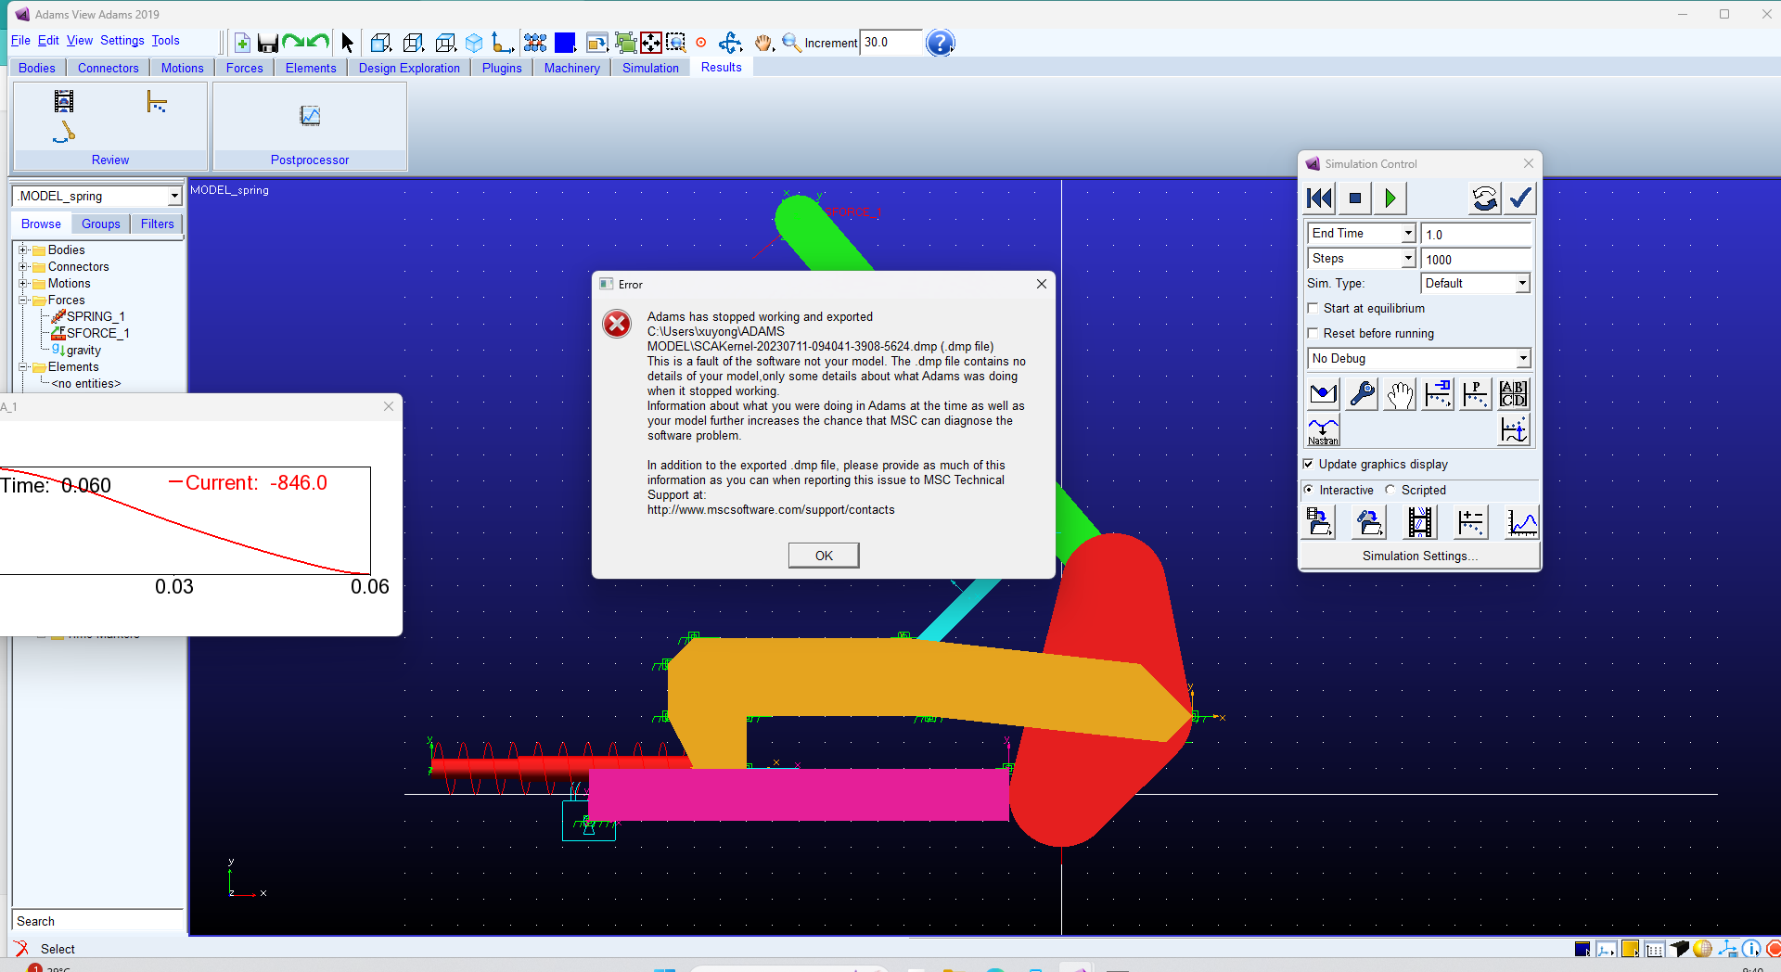The image size is (1781, 972).
Task: Enable Start at equilibrium checkbox
Action: (x=1313, y=308)
